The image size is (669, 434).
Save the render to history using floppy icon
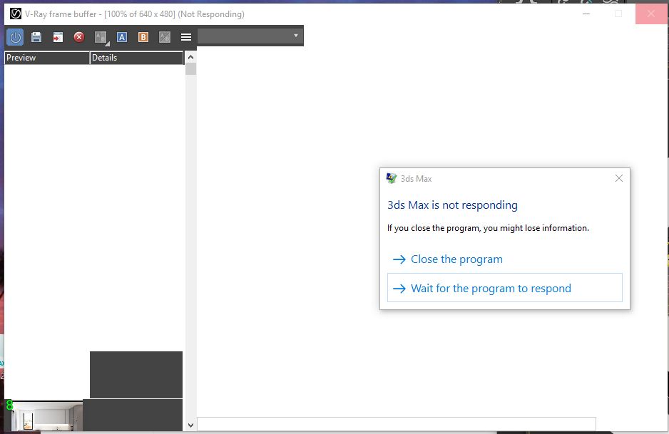(36, 37)
